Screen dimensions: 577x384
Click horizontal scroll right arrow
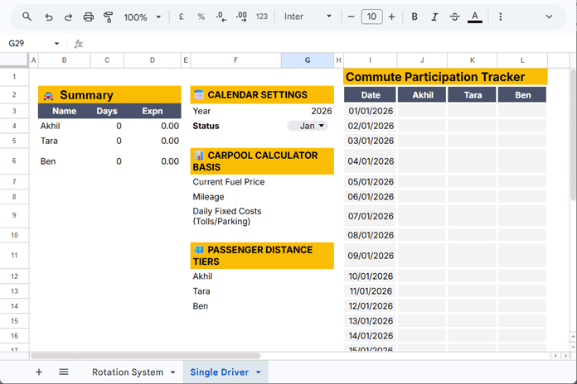565,356
